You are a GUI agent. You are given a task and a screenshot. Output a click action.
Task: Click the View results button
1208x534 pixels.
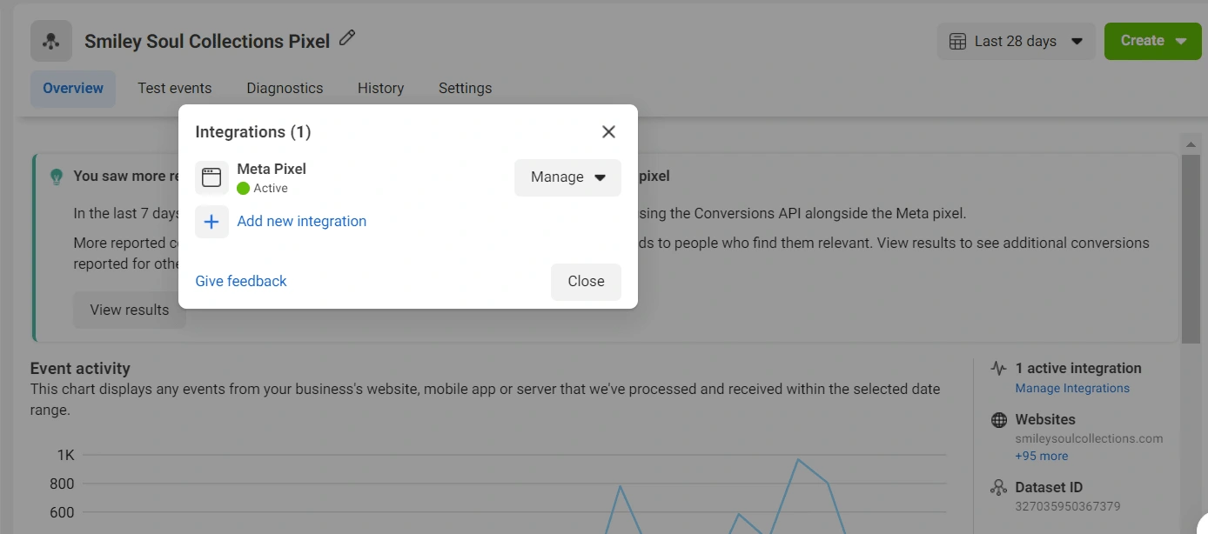click(130, 310)
